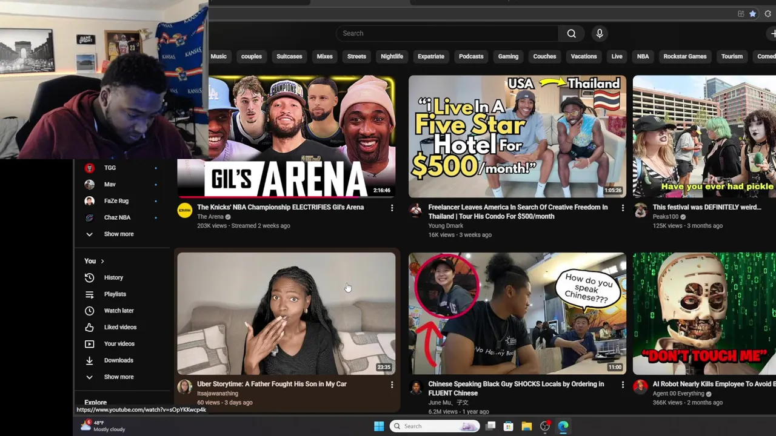Open History from the sidebar clock icon
Viewport: 776px width, 436px height.
[x=90, y=277]
